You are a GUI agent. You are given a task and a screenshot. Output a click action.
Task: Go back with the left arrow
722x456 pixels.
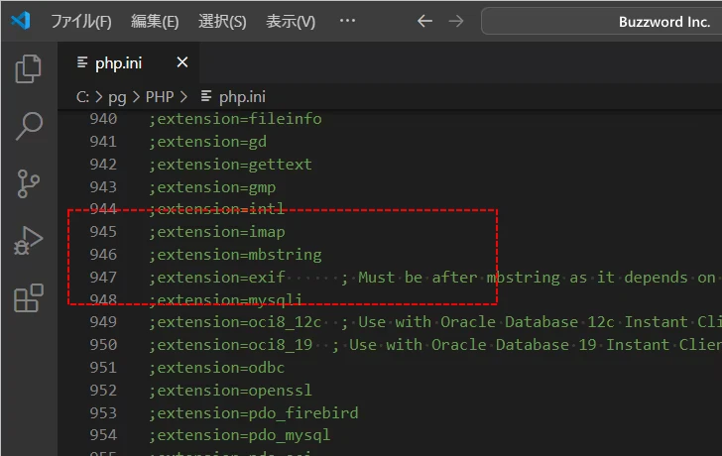click(424, 21)
